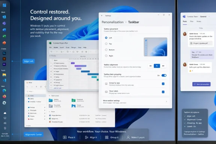Screen dimensions: 216x144
Task: Launch Illustrator from the taskbar
Action: [x=4, y=59]
